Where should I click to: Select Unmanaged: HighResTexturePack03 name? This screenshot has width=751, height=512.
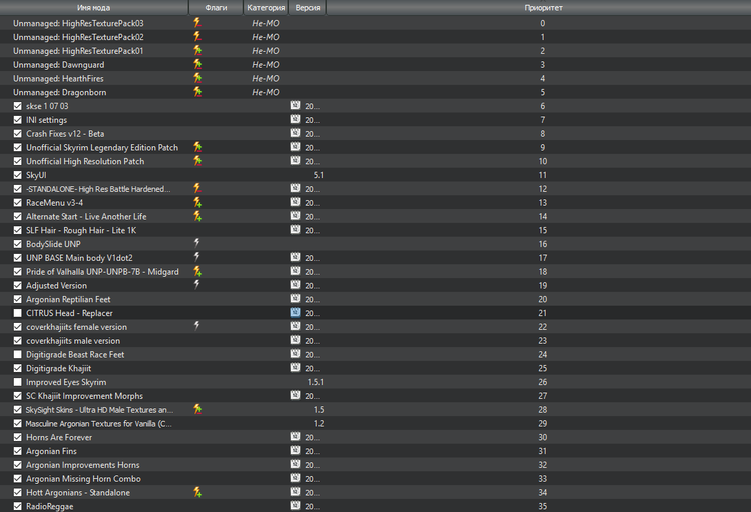pos(78,23)
